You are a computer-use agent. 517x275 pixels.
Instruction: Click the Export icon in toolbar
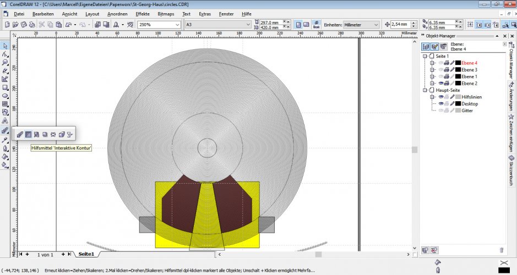click(106, 25)
